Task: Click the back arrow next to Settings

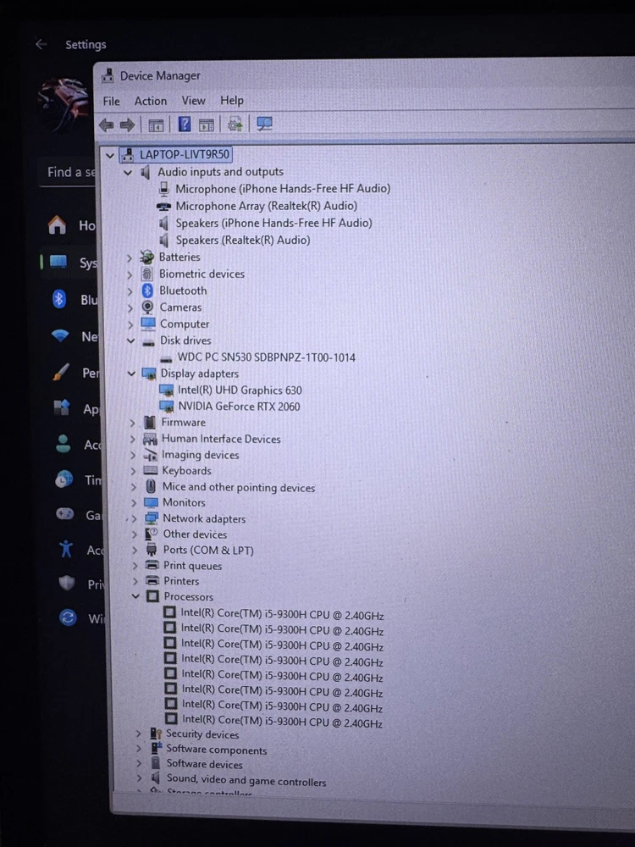Action: click(41, 44)
